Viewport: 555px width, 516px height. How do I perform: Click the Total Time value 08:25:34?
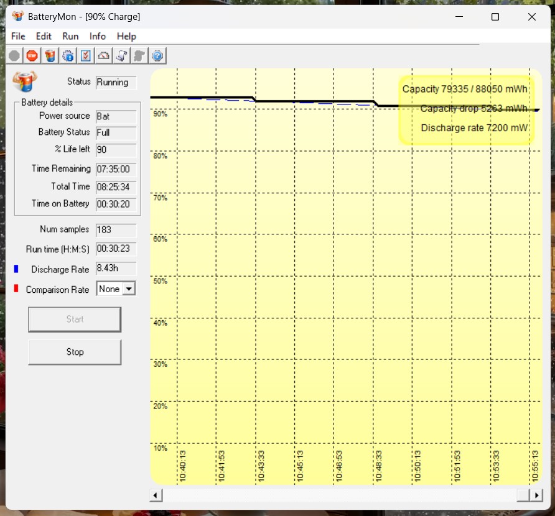(116, 187)
